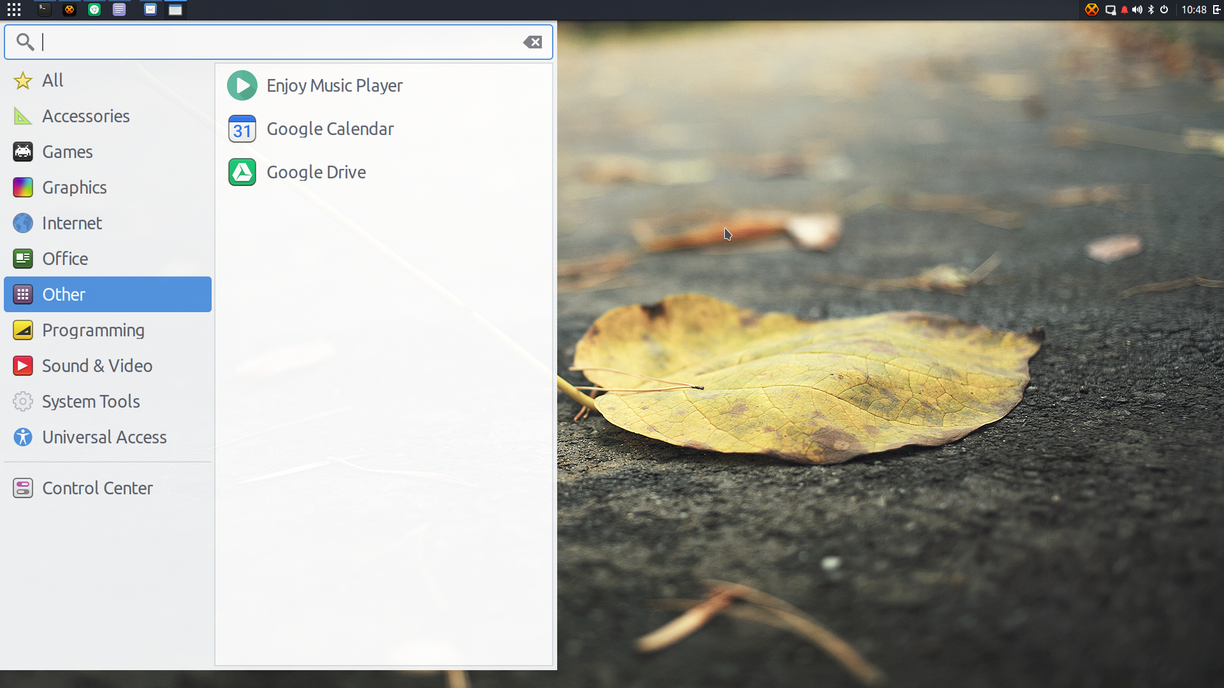Open the network connection tray icon
This screenshot has height=688, width=1224.
click(x=1111, y=10)
